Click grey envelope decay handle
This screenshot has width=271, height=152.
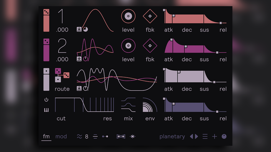coord(179,72)
